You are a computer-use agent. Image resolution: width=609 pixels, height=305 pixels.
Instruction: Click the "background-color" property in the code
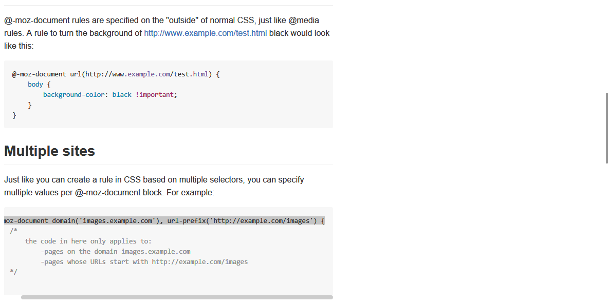coord(74,95)
